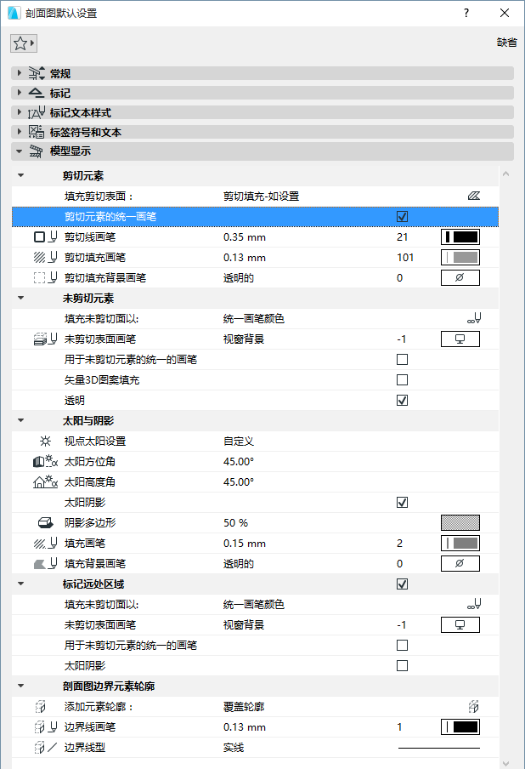Image resolution: width=525 pixels, height=769 pixels.
Task: Check 太阳阴影 under 标记远处区域
Action: click(402, 666)
